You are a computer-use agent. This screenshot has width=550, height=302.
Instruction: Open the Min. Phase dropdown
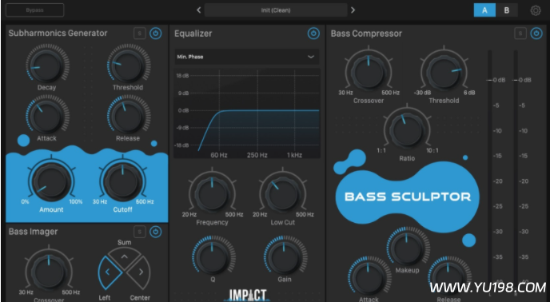coord(247,57)
